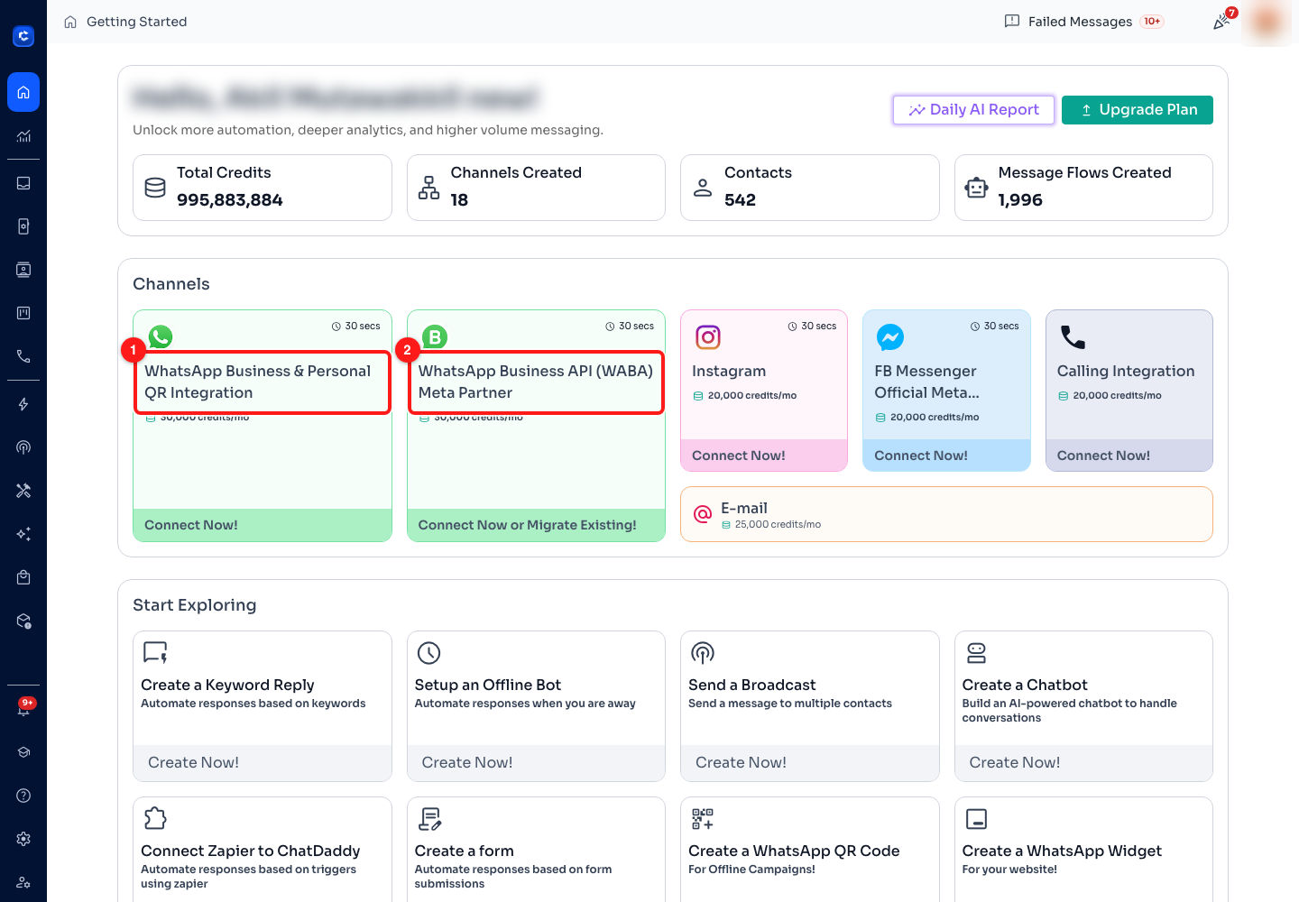Click Connect Now! on Instagram card

(x=764, y=456)
